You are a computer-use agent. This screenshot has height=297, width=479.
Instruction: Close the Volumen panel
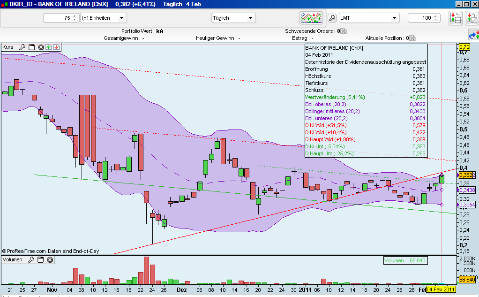pyautogui.click(x=50, y=259)
